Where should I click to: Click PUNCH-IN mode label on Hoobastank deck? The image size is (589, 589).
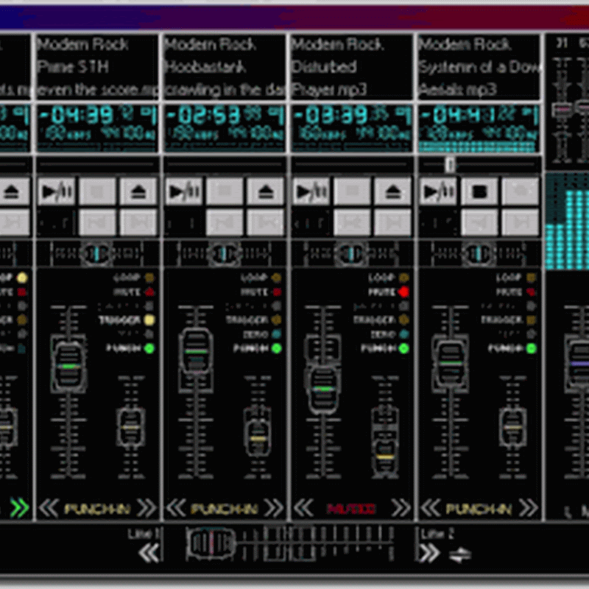click(225, 509)
